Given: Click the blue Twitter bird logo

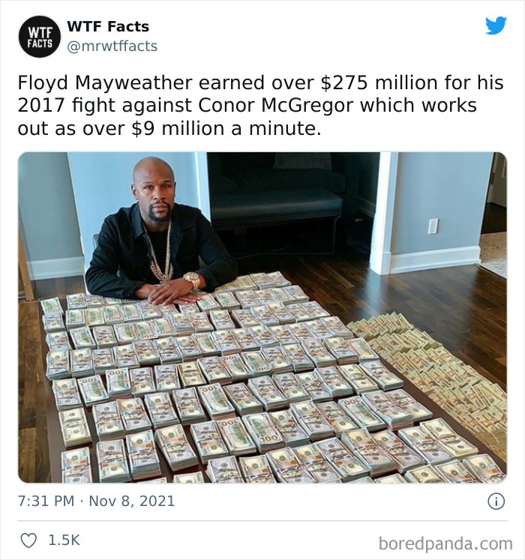Looking at the screenshot, I should click(x=496, y=25).
